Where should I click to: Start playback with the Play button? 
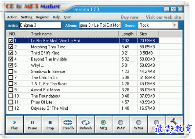[x=14, y=124]
